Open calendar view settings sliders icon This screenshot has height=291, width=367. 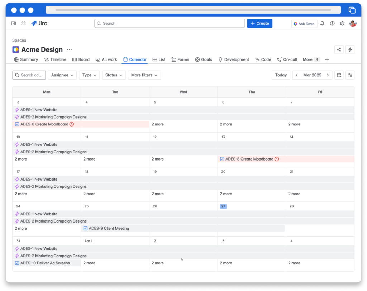point(350,75)
